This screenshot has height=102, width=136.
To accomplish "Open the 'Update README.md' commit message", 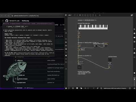I will click(x=53, y=75).
